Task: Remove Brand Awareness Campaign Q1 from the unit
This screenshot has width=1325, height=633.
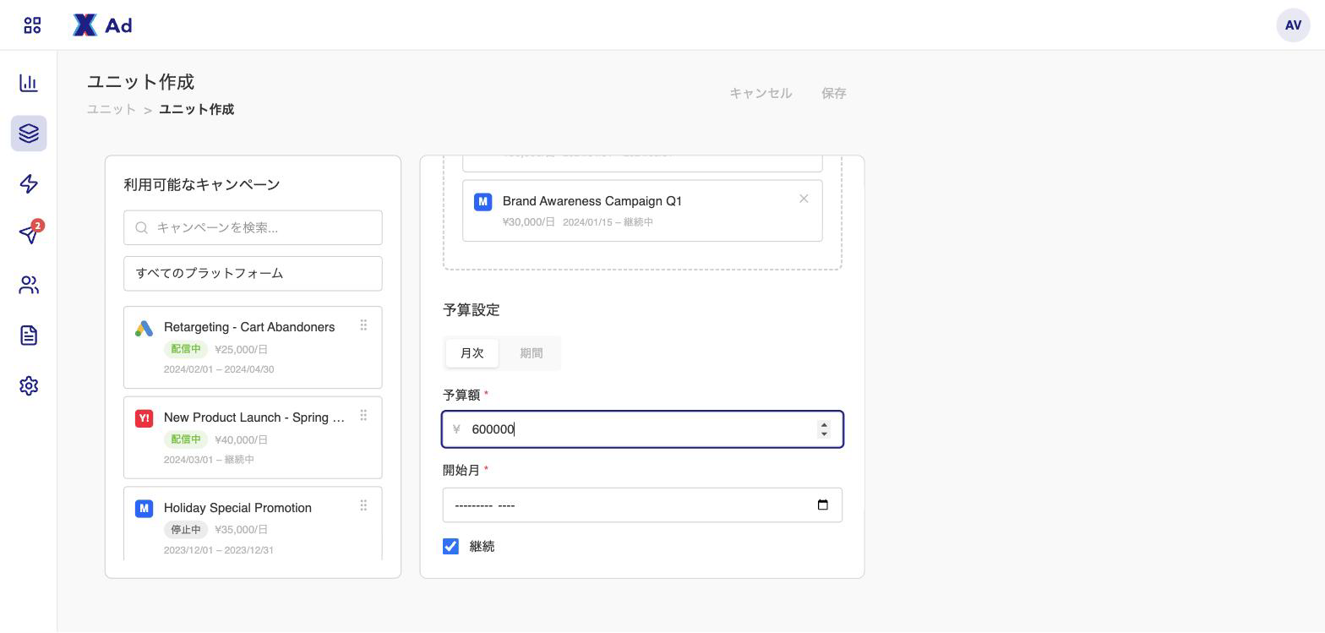Action: (804, 199)
